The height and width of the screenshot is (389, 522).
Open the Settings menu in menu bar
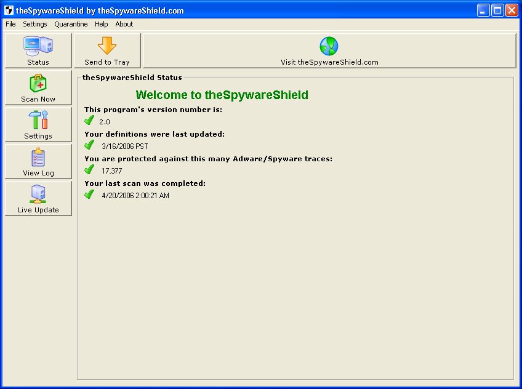click(35, 24)
